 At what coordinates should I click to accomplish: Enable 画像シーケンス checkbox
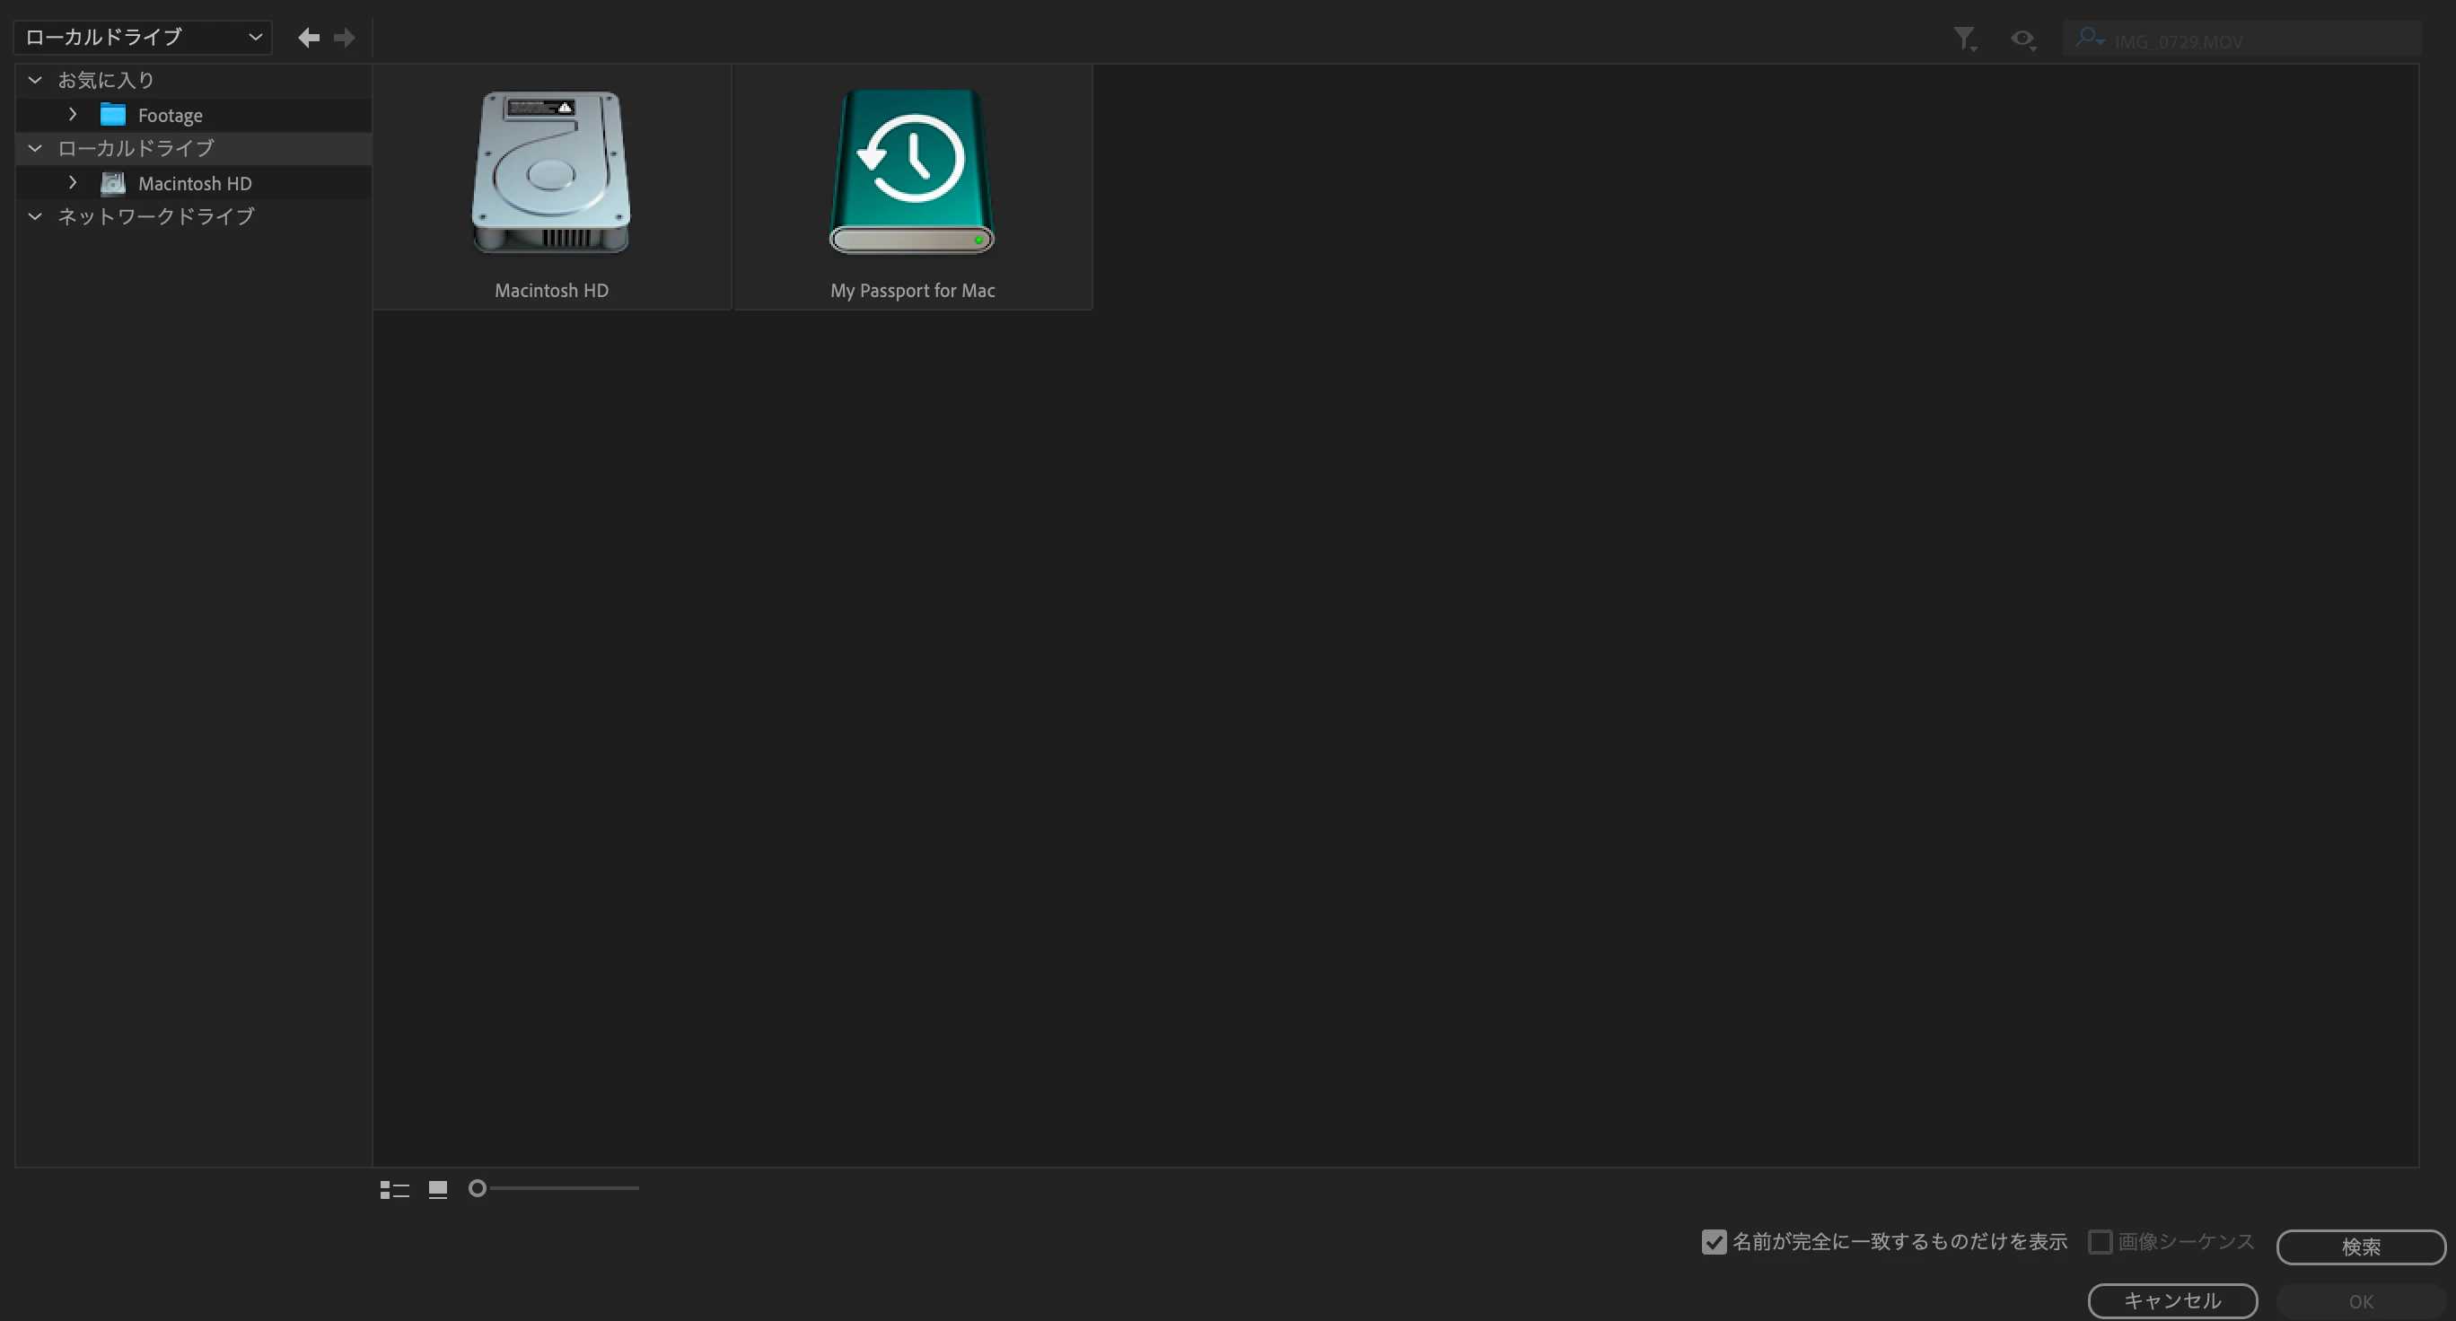pyautogui.click(x=2100, y=1242)
